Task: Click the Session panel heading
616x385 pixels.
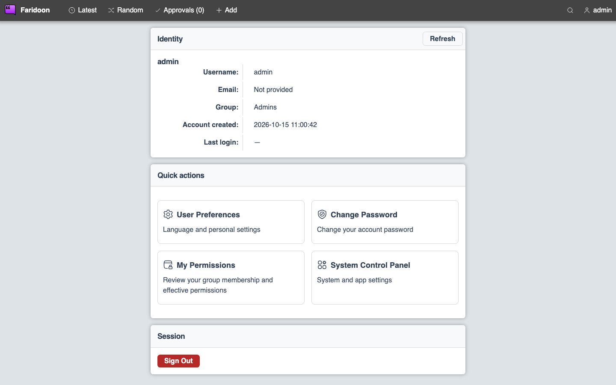Action: [171, 336]
